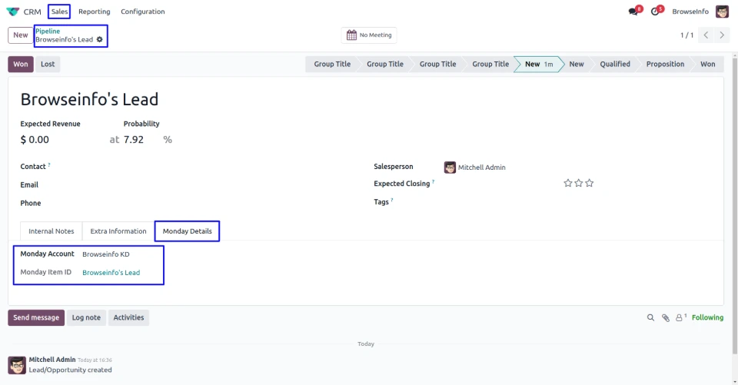Image resolution: width=738 pixels, height=385 pixels.
Task: Go to previous record arrow
Action: [x=706, y=35]
